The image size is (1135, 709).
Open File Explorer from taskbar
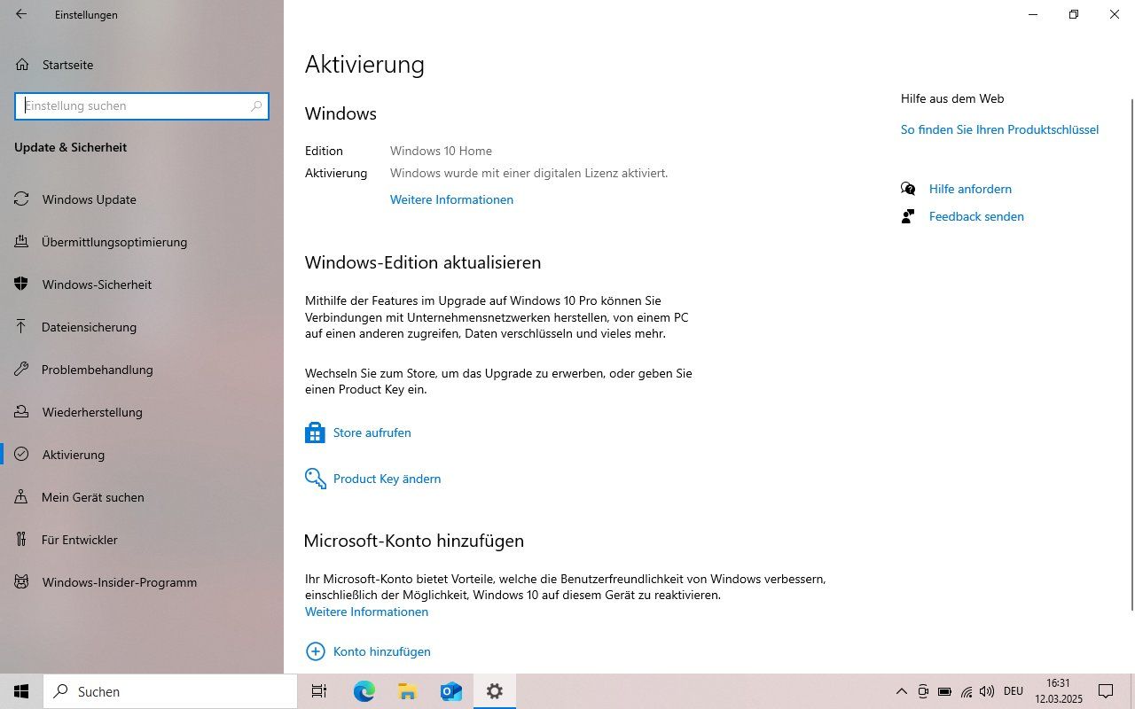407,691
